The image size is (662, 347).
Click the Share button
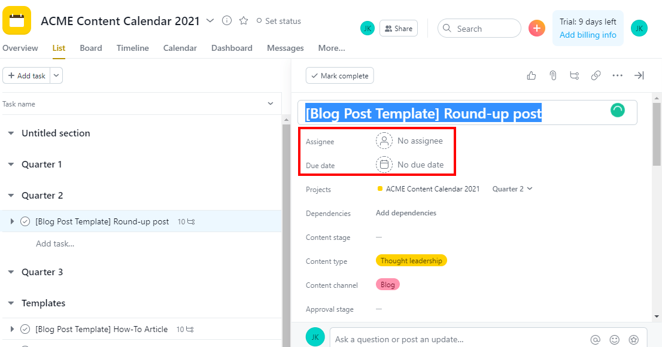(399, 28)
